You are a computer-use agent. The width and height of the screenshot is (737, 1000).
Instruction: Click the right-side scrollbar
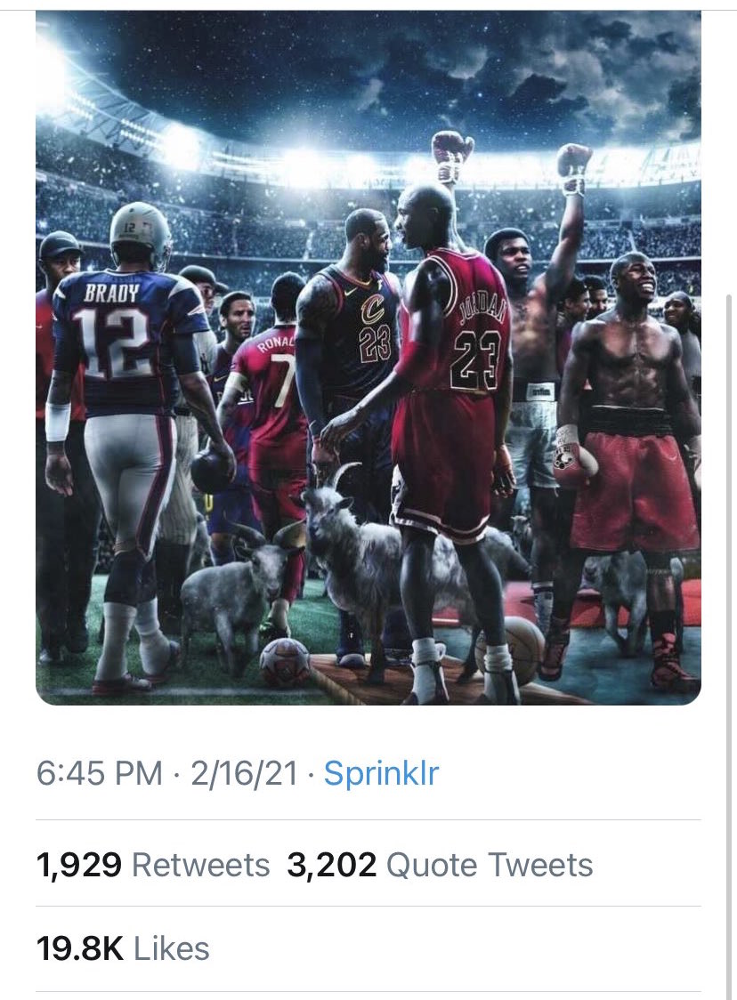click(730, 534)
